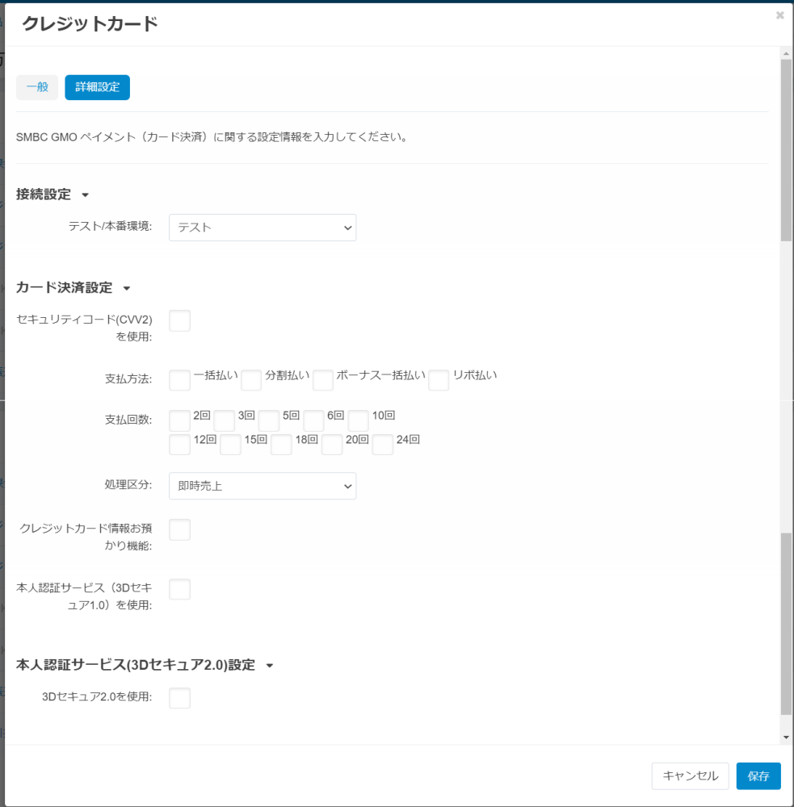The height and width of the screenshot is (807, 794).
Task: Collapse the 3Dセキュア2.0設定 section arrow
Action: pyautogui.click(x=270, y=666)
